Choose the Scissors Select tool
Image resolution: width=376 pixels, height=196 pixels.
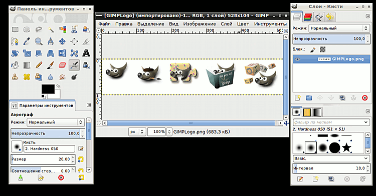pos(74,29)
